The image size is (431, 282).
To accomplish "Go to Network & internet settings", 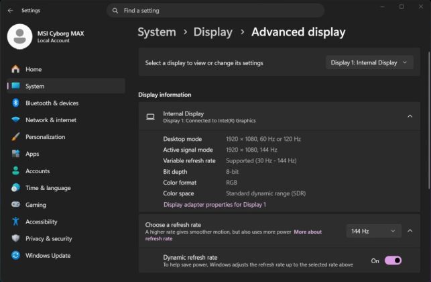I will pos(66,120).
